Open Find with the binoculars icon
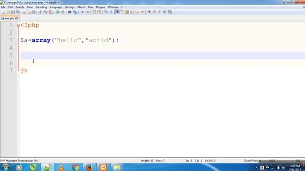 pyautogui.click(x=70, y=12)
